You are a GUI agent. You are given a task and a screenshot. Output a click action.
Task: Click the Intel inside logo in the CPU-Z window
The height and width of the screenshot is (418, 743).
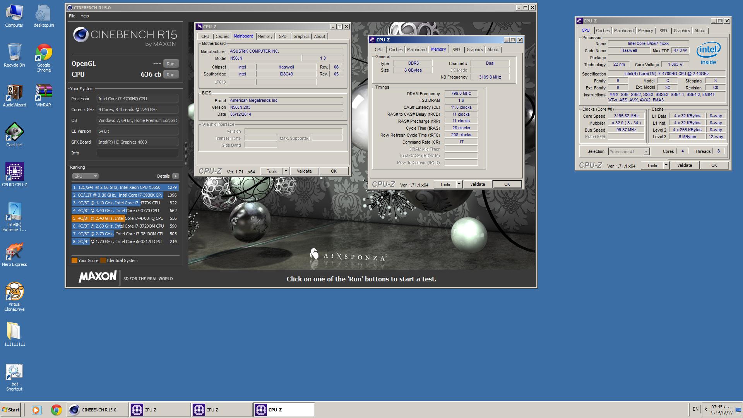[x=709, y=53]
